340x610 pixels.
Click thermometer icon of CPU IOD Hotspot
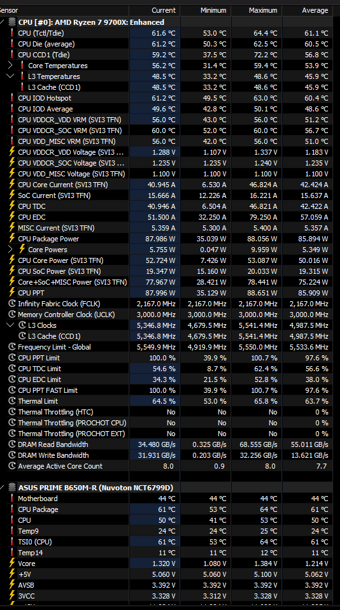[12, 98]
